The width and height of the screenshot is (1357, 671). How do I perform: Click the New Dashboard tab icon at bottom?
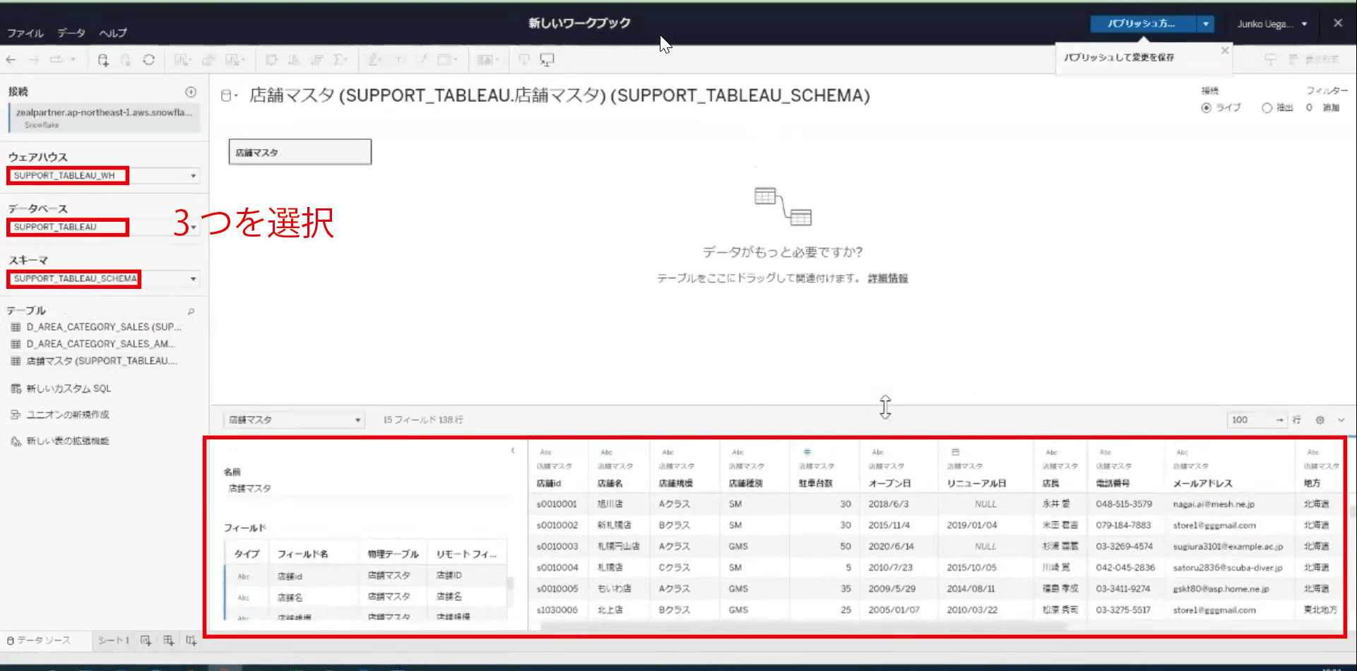(168, 641)
